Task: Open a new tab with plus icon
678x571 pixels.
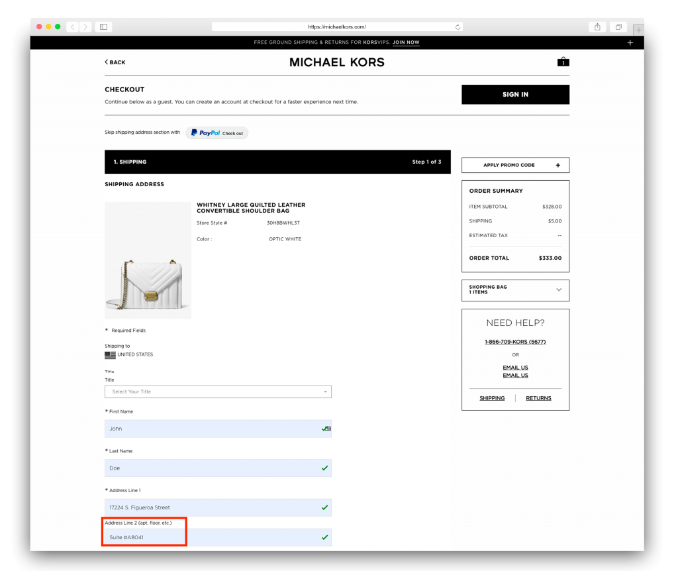Action: click(x=639, y=30)
